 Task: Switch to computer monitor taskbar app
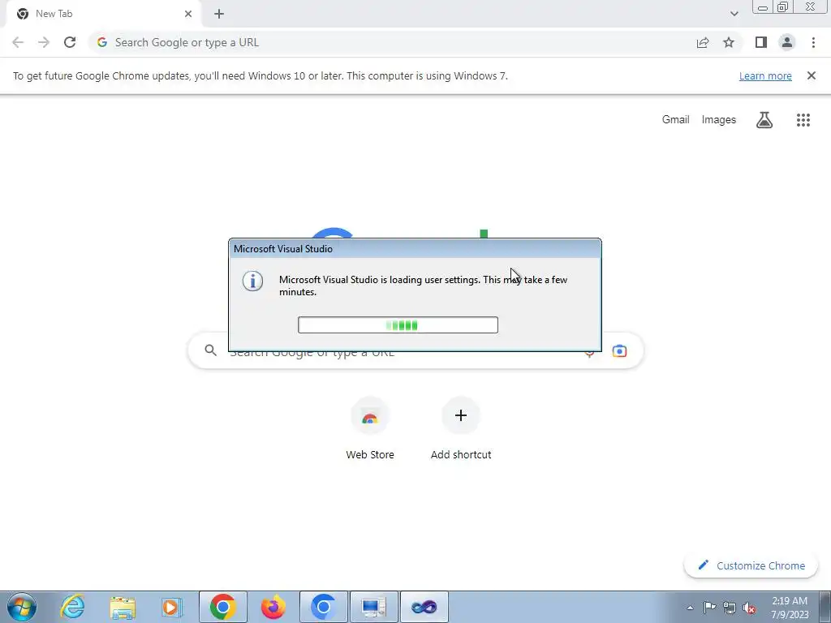click(373, 607)
